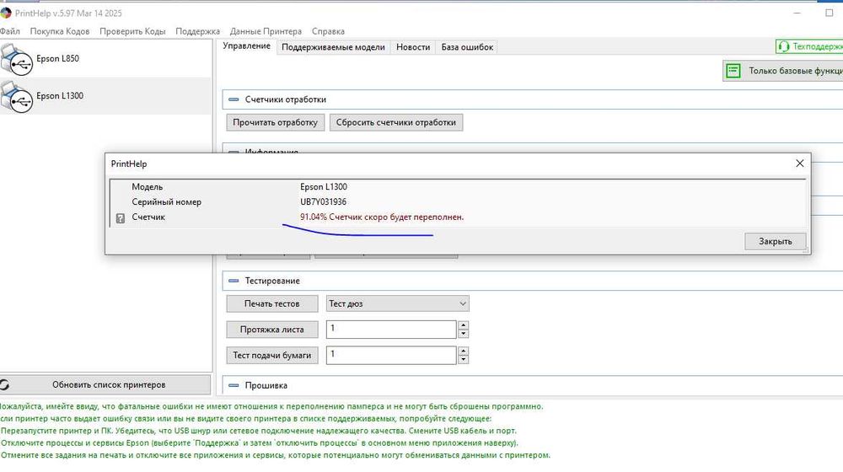Open the Поддержка menu

(198, 32)
